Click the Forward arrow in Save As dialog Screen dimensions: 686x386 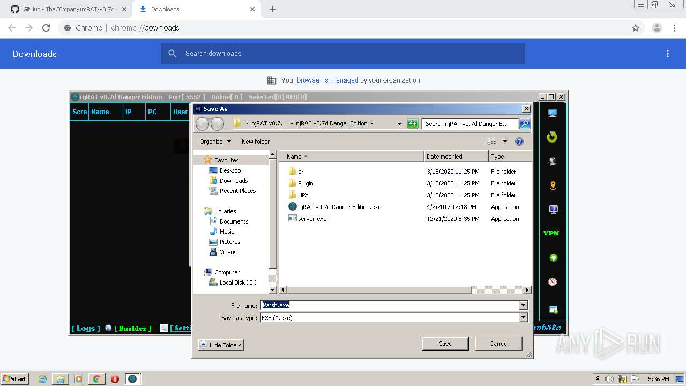[217, 124]
